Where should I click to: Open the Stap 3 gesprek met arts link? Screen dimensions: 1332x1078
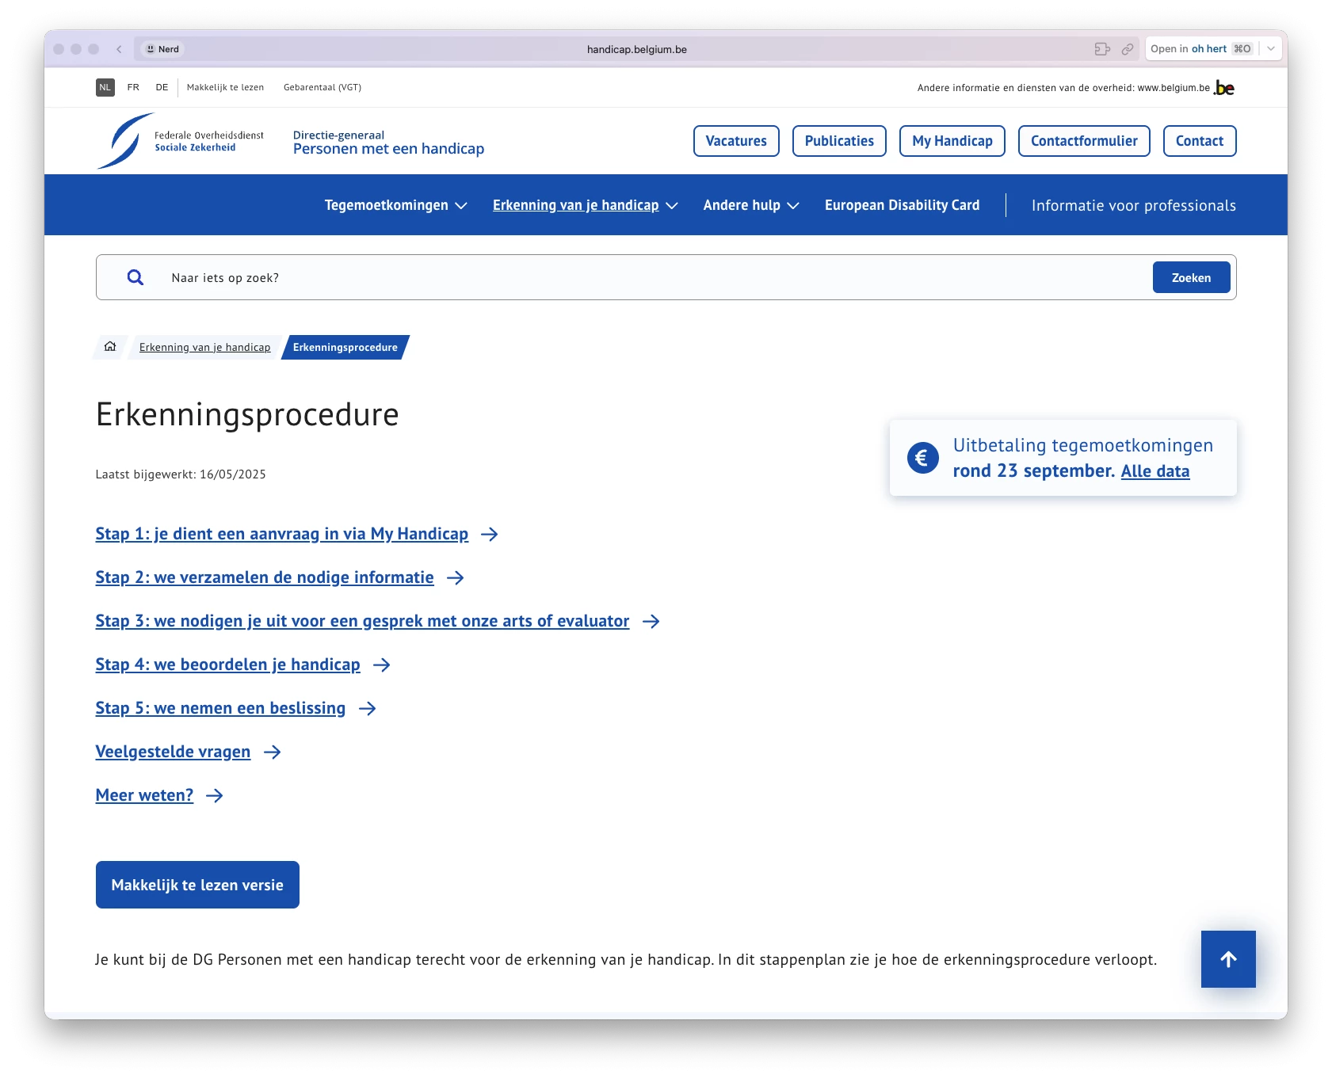click(362, 621)
